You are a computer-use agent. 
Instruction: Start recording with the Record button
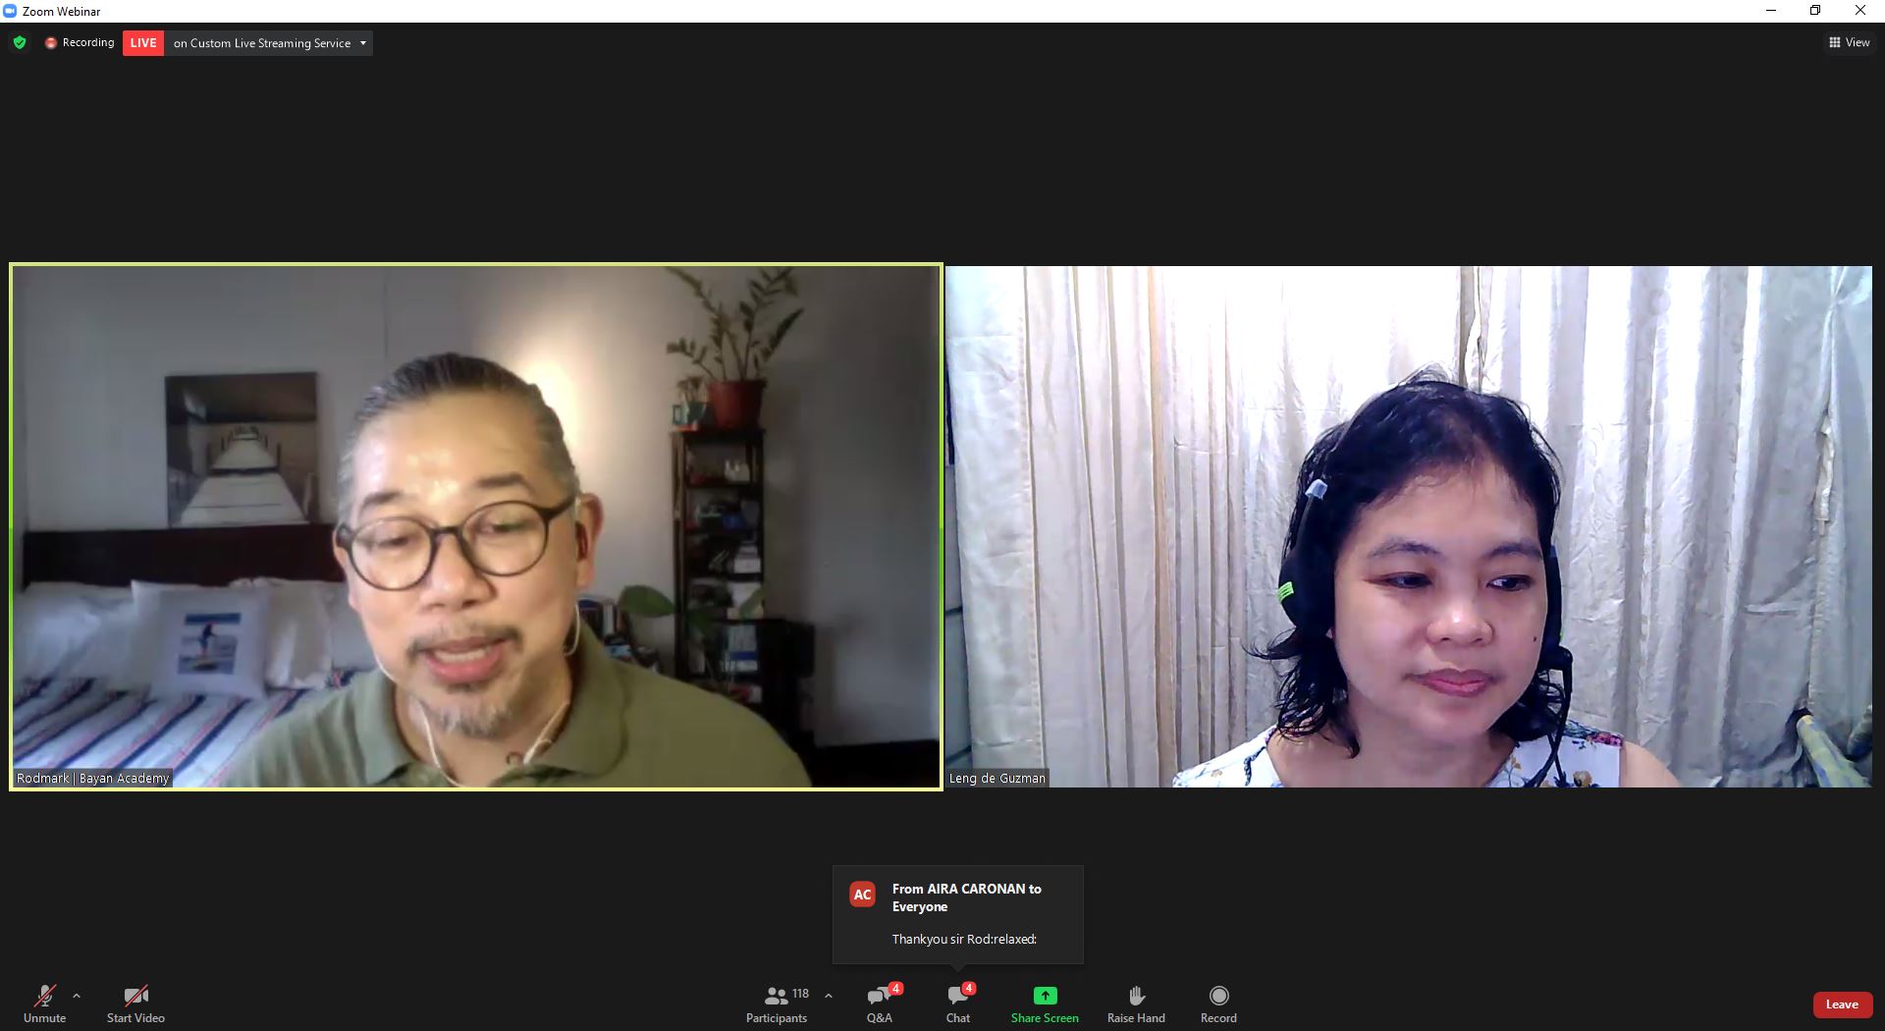pyautogui.click(x=1218, y=1004)
